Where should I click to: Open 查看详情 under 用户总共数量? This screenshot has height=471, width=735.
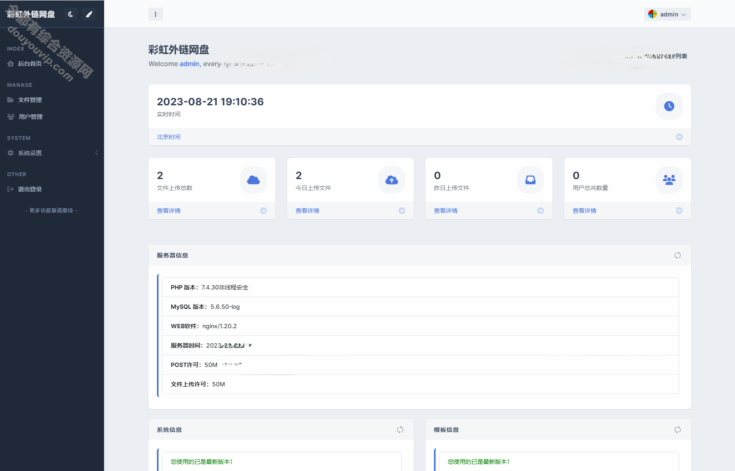[x=584, y=211]
